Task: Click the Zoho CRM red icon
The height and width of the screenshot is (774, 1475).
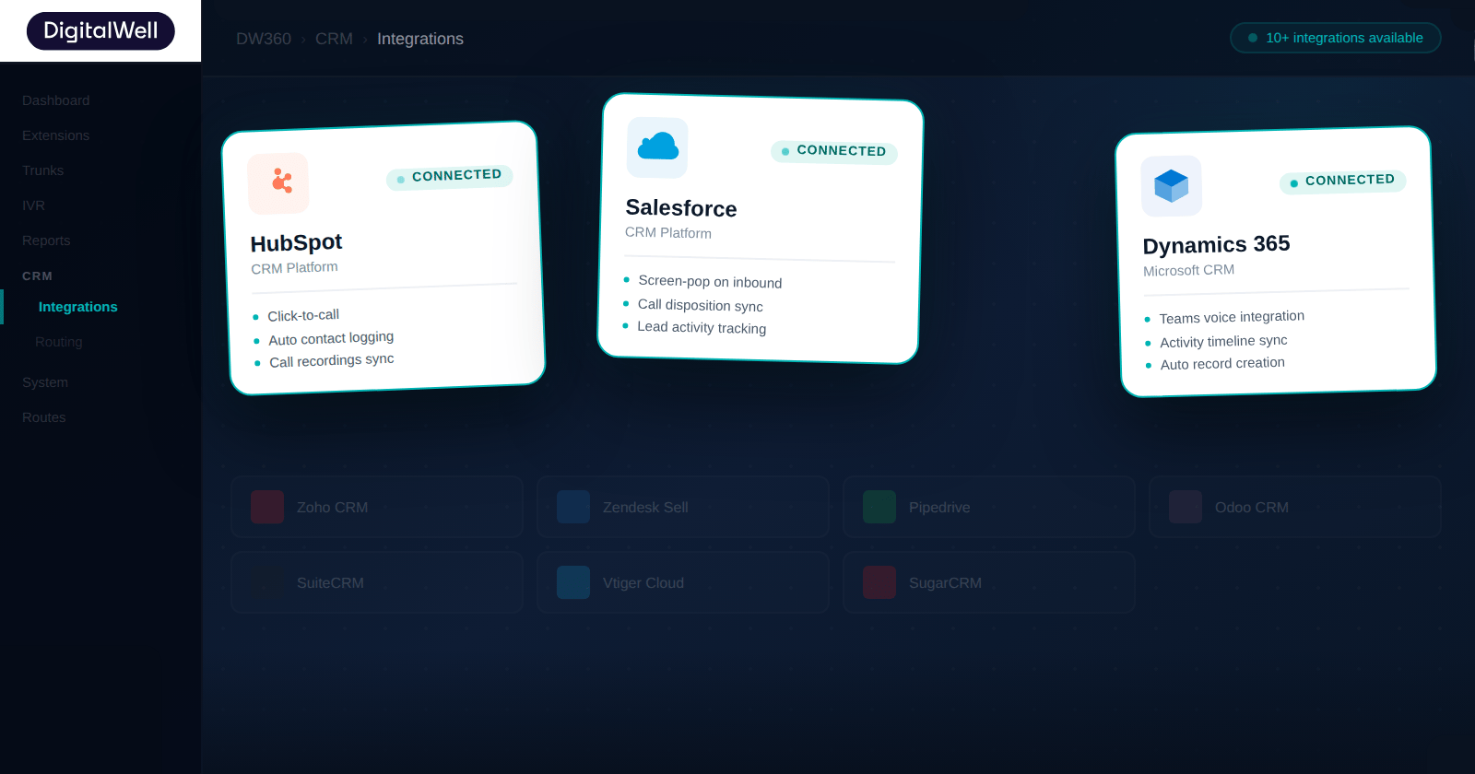Action: coord(267,507)
